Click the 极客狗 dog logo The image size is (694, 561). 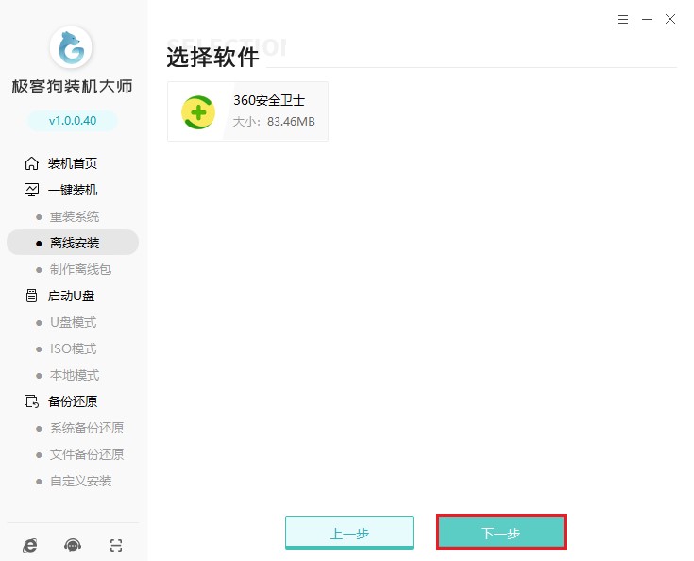pyautogui.click(x=71, y=47)
